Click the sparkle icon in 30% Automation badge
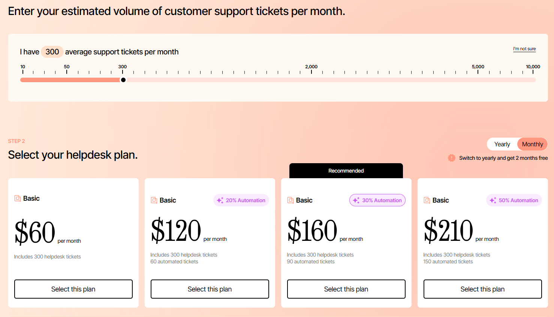Image resolution: width=554 pixels, height=317 pixels. coord(356,200)
